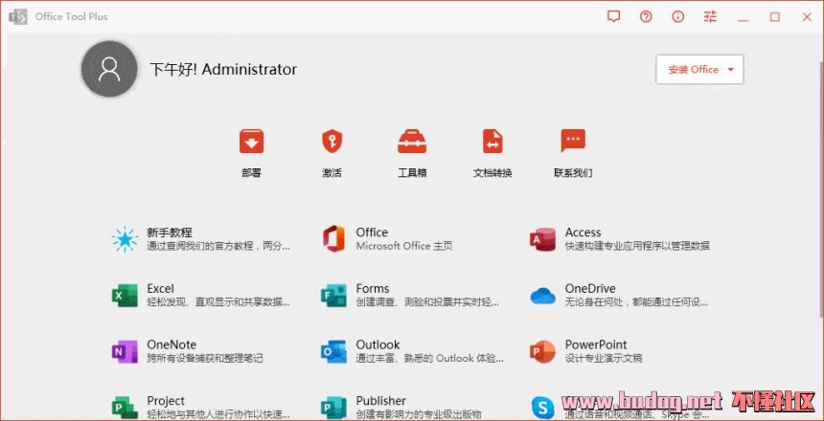Click the 部署 label
This screenshot has height=421, width=824.
pos(251,172)
